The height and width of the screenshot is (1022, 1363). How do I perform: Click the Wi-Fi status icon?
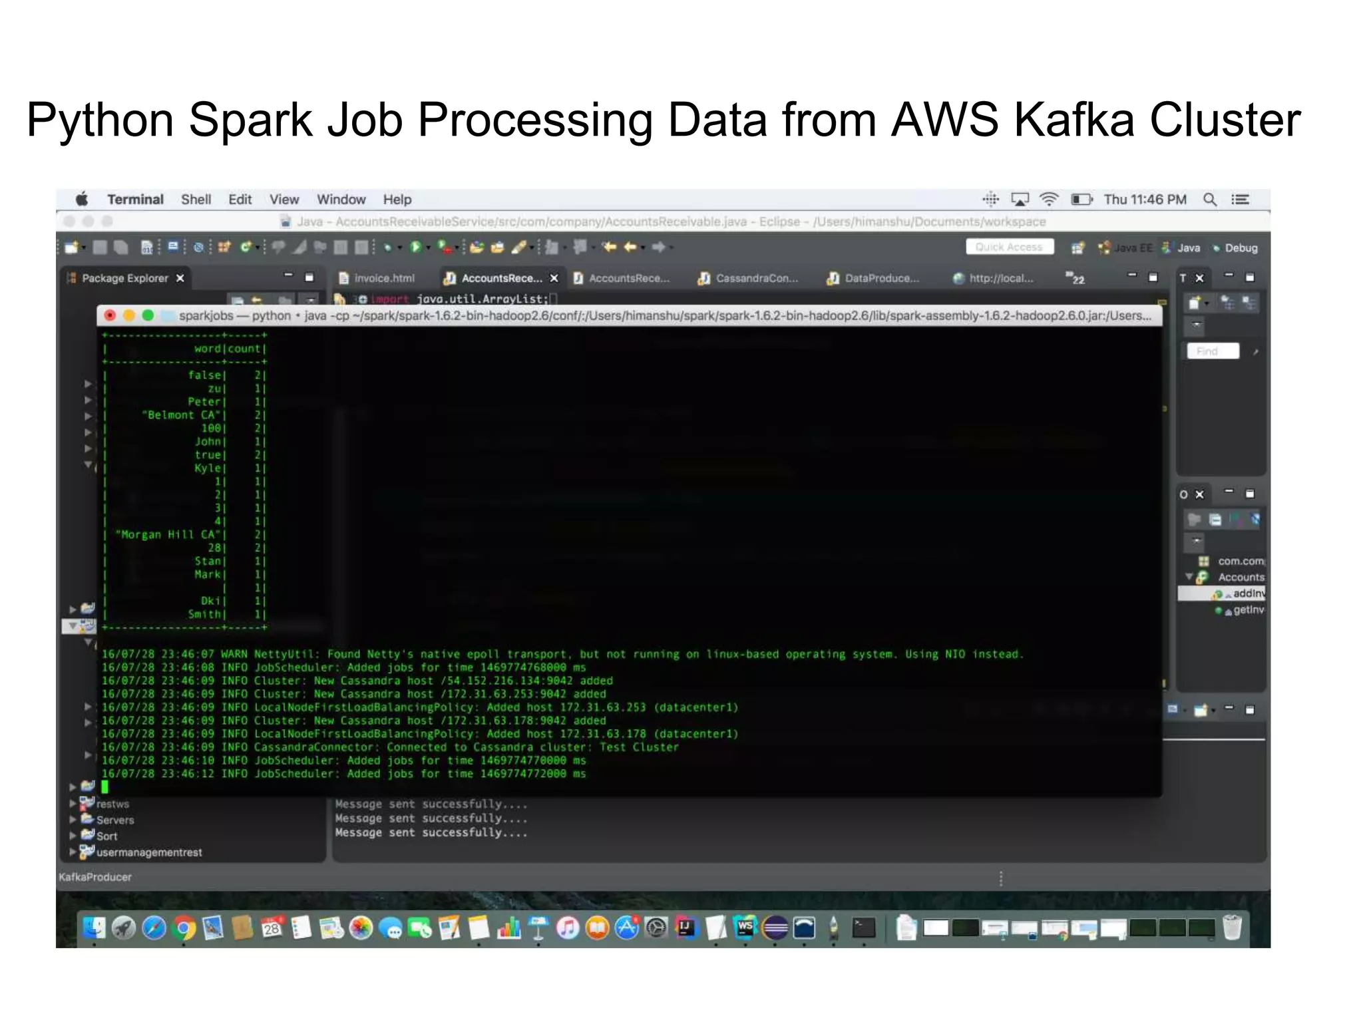point(1049,199)
